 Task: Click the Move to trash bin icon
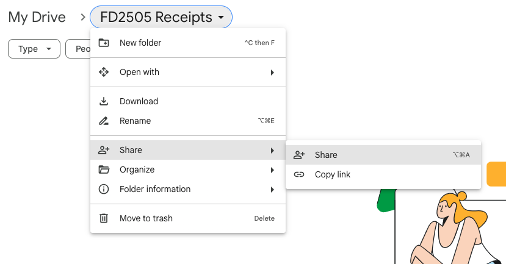[104, 218]
